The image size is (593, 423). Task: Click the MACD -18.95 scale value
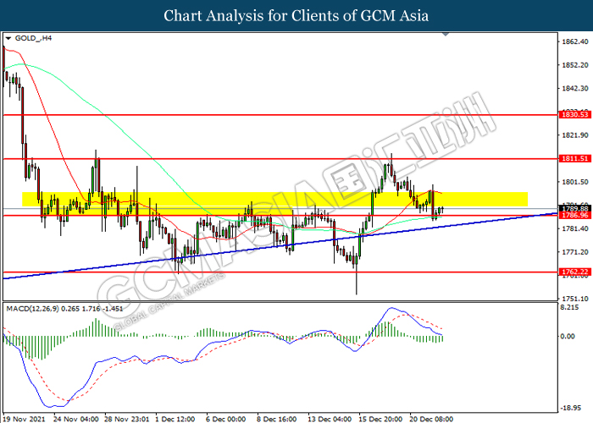pos(570,408)
